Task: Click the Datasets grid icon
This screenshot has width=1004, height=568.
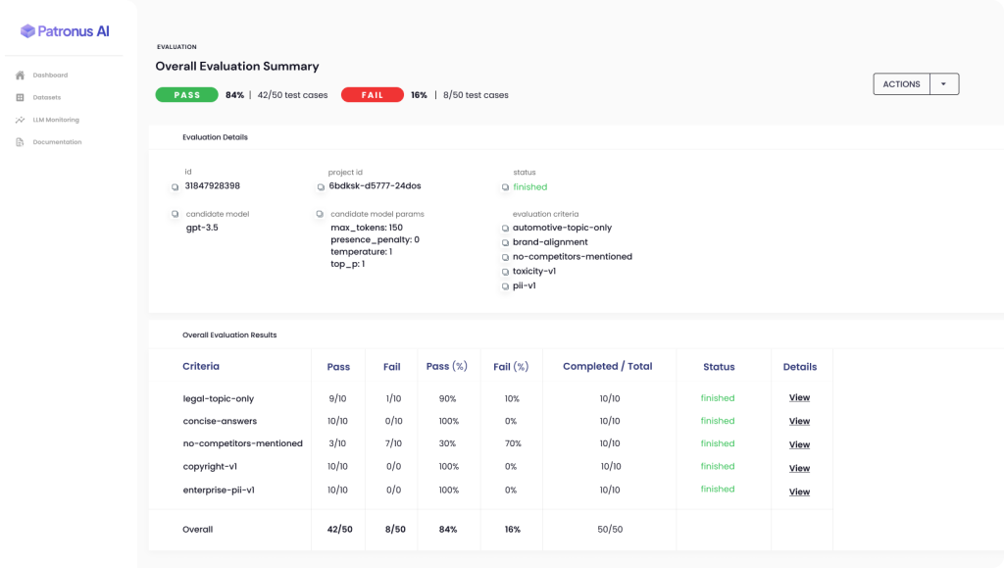Action: tap(20, 98)
